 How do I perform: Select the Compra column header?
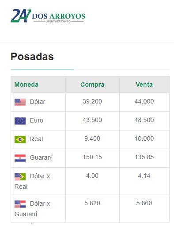[x=92, y=84]
